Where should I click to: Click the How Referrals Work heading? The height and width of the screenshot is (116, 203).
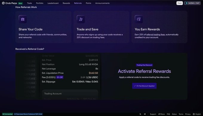point(26,7)
